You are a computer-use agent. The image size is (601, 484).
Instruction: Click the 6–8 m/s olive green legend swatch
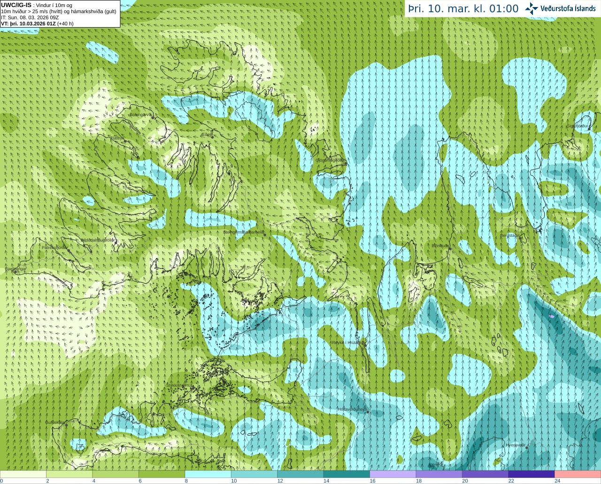[162, 474]
